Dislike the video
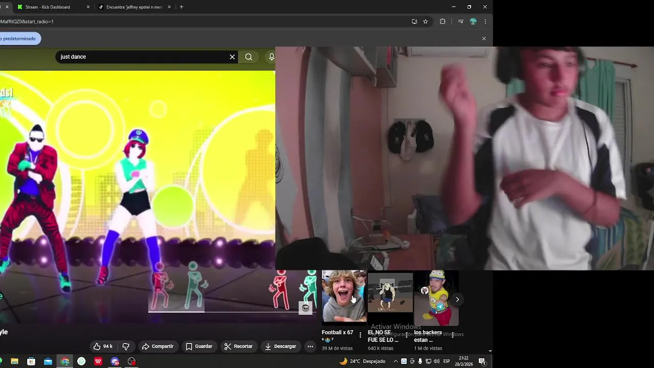The width and height of the screenshot is (654, 368). (126, 346)
